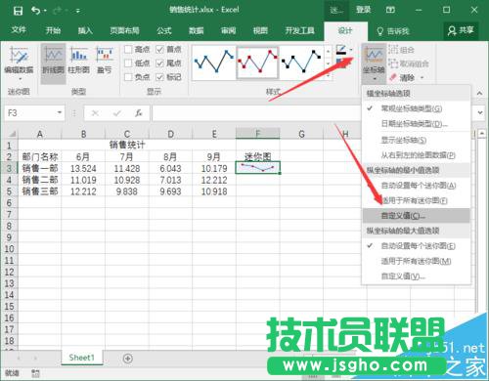
Task: Enable the 高点 checkbox
Action: tap(128, 50)
